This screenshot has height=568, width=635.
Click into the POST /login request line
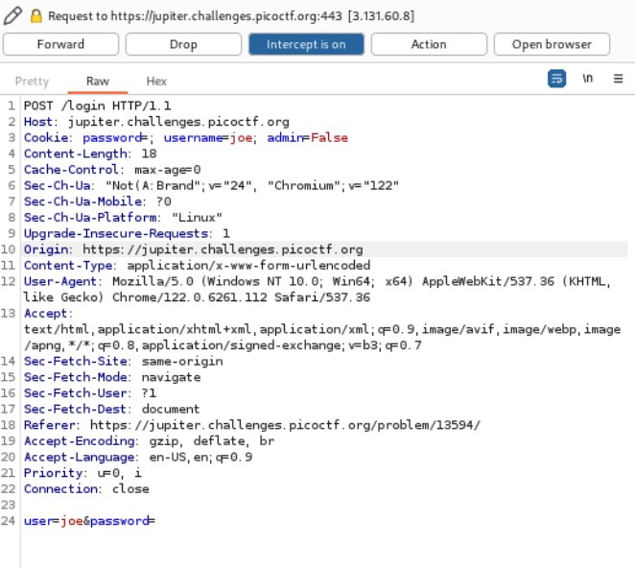click(97, 106)
